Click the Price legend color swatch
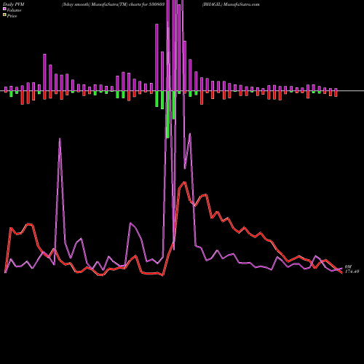This screenshot has width=364, height=364. [4, 15]
